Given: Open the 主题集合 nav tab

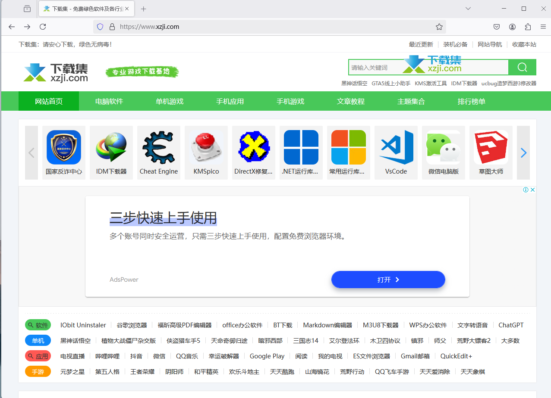Looking at the screenshot, I should coord(411,101).
